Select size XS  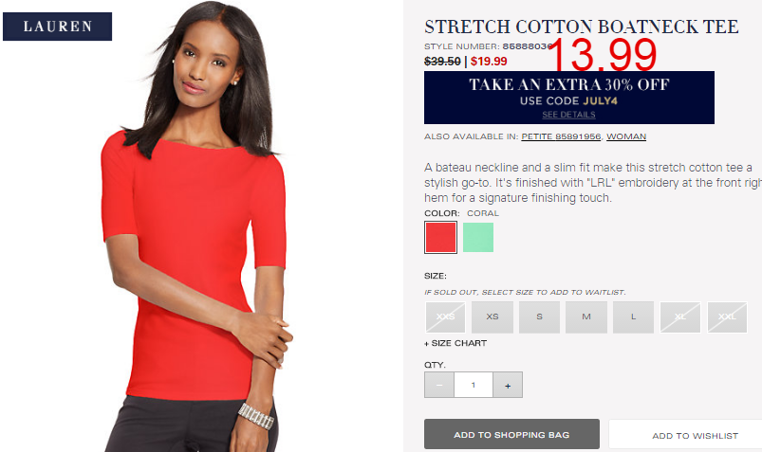[x=493, y=317]
